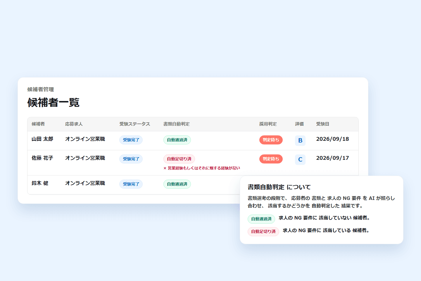The height and width of the screenshot is (281, 421).
Task: Click the 受験日 column header
Action: pos(322,124)
